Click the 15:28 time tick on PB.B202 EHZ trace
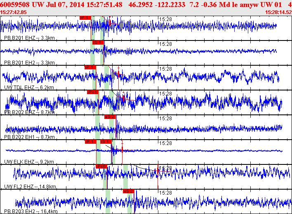292x214 pixels. click(x=165, y=94)
